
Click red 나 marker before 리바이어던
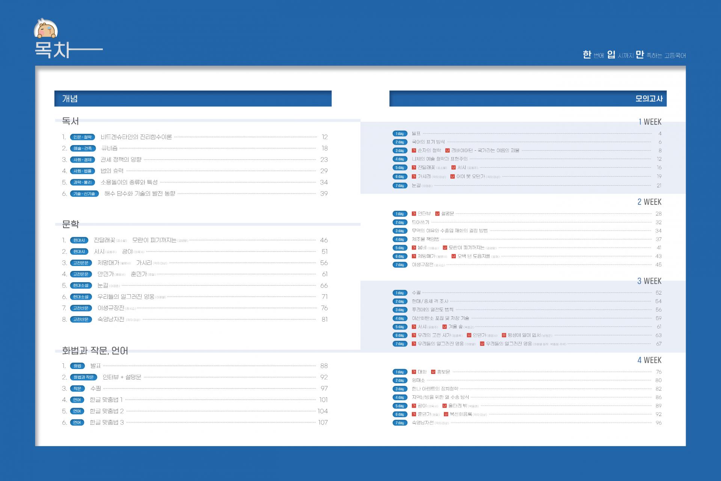[x=447, y=151]
